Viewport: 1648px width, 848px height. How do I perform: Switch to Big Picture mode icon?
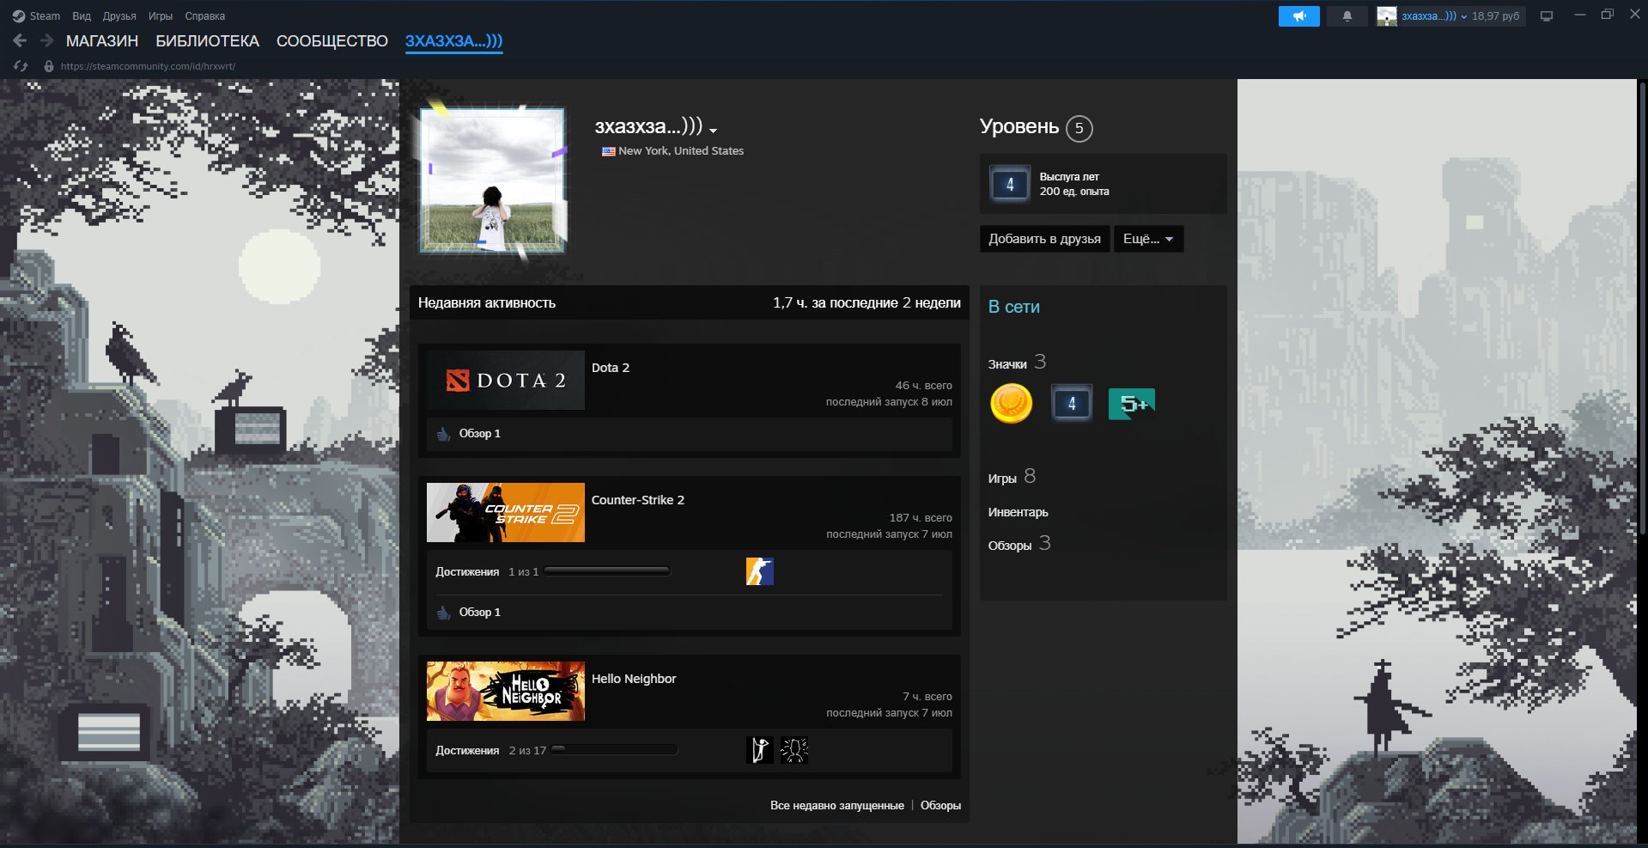tap(1547, 16)
